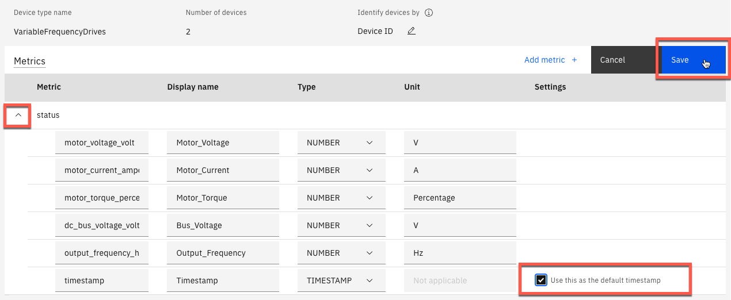Image resolution: width=731 pixels, height=300 pixels.
Task: Click the motor_voltage_volt metric field
Action: click(x=102, y=143)
